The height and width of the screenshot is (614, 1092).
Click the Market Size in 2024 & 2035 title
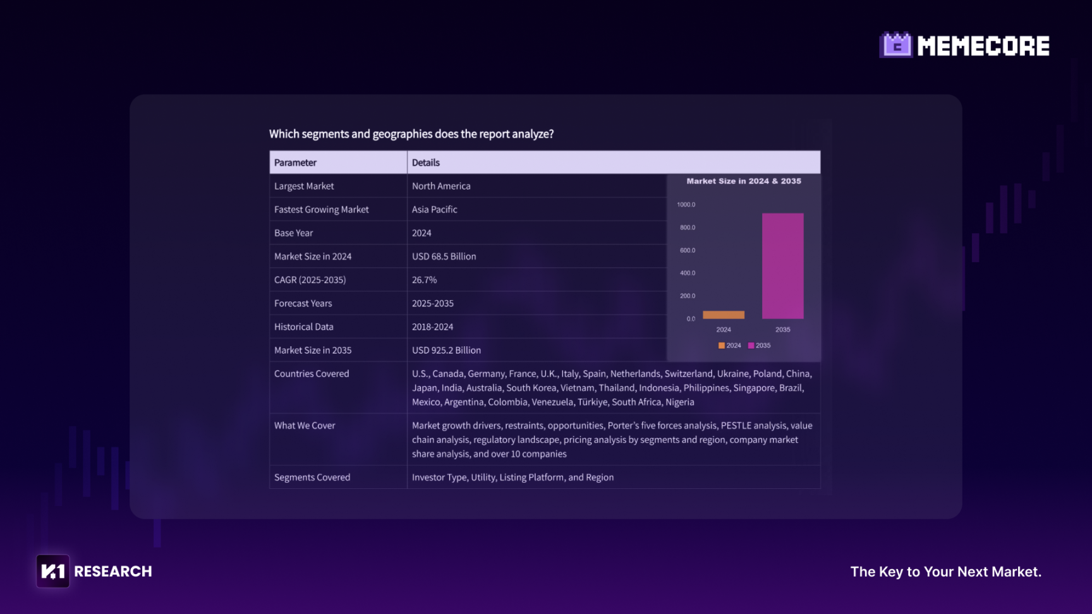[x=744, y=181]
